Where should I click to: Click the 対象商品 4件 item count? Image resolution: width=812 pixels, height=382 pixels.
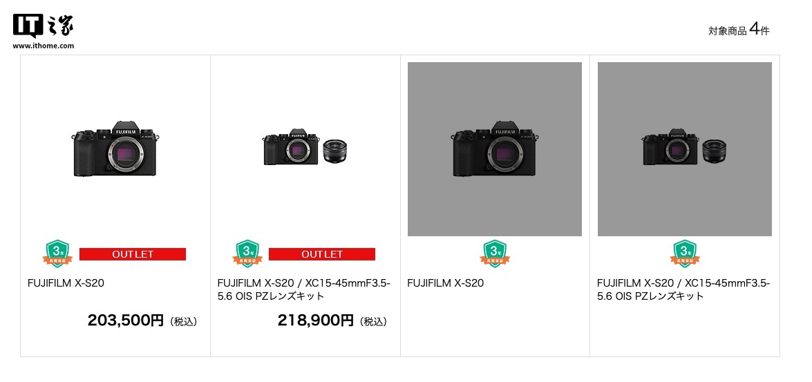[x=739, y=30]
